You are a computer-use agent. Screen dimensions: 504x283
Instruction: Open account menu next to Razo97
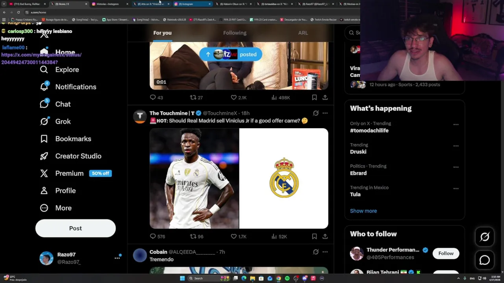(x=117, y=258)
